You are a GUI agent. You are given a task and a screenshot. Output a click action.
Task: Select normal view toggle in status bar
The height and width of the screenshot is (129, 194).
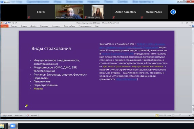pos(157,115)
